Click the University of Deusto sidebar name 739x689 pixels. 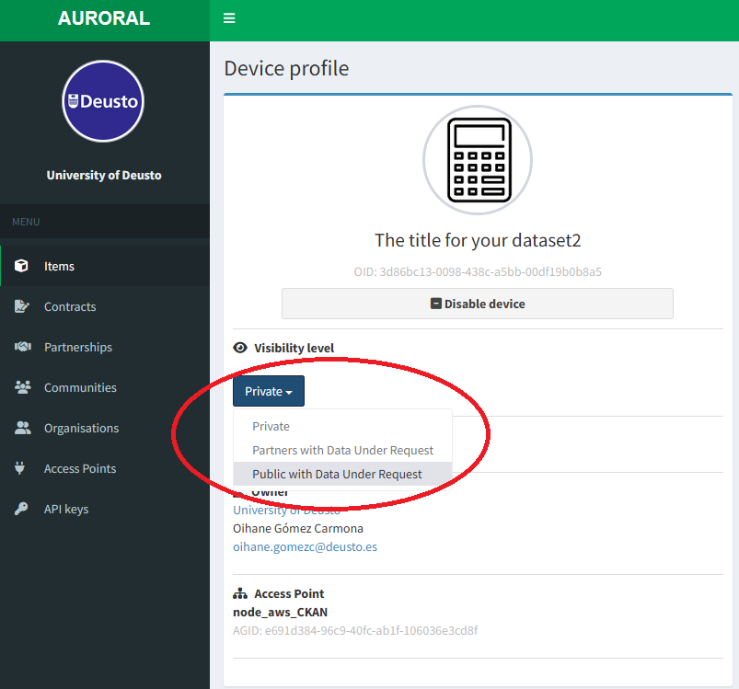coord(104,175)
